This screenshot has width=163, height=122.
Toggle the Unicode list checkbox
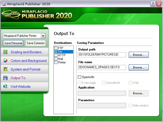click(103, 83)
